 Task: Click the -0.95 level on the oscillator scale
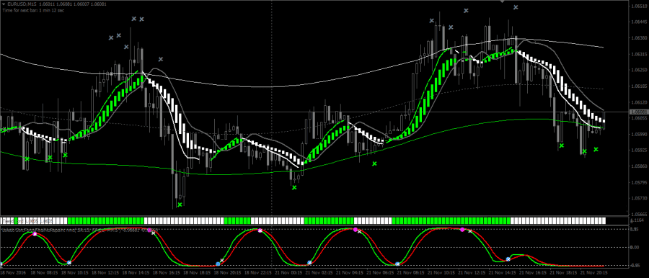click(x=635, y=265)
